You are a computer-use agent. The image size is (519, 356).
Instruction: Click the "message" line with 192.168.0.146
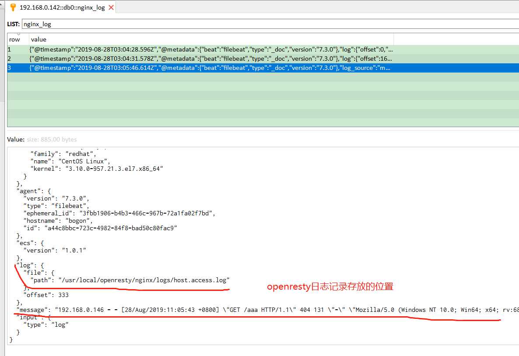[x=267, y=310]
